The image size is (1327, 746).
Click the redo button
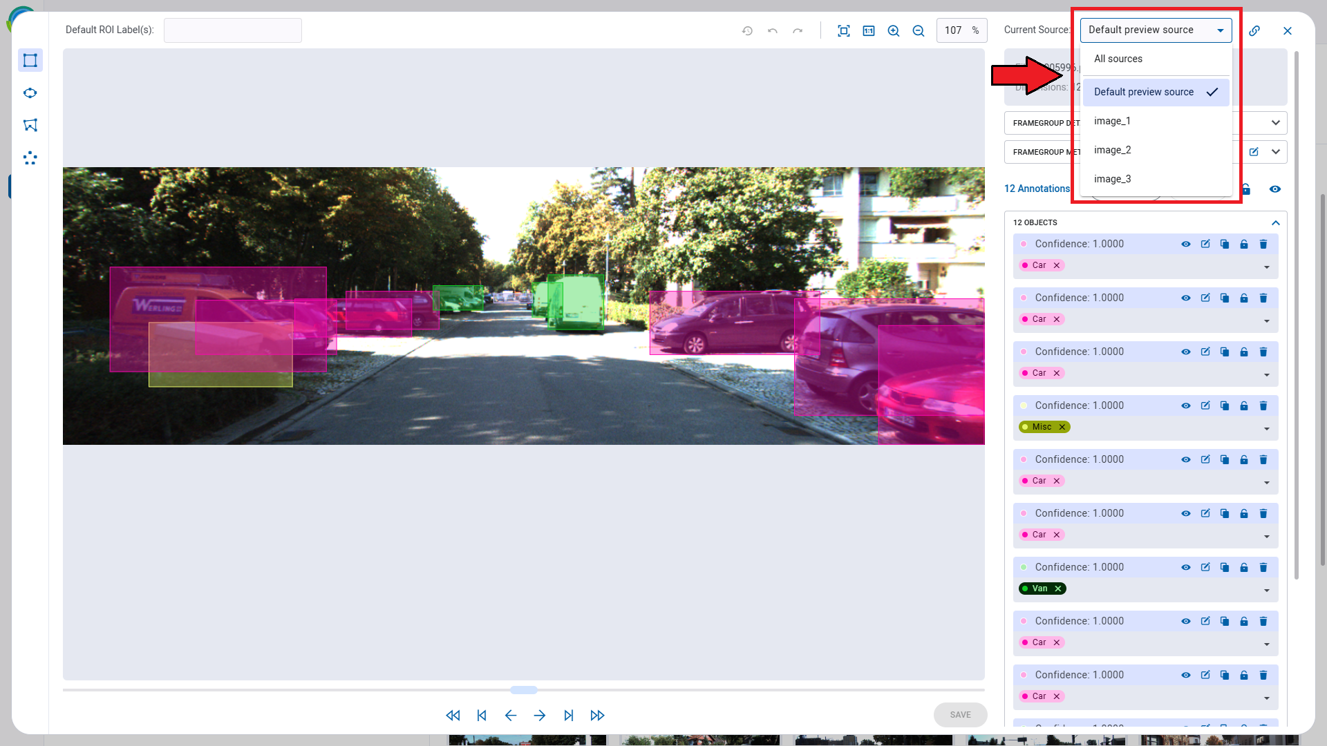(797, 30)
